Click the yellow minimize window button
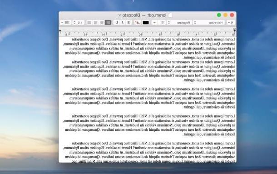The height and width of the screenshot is (174, 277). tap(225, 15)
